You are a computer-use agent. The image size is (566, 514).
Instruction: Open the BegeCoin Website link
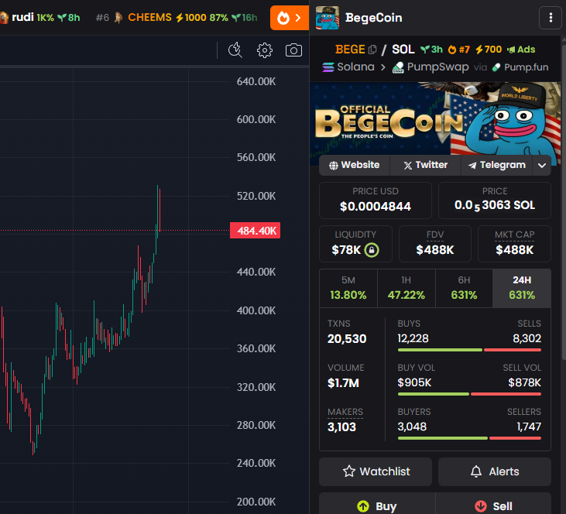click(x=354, y=166)
